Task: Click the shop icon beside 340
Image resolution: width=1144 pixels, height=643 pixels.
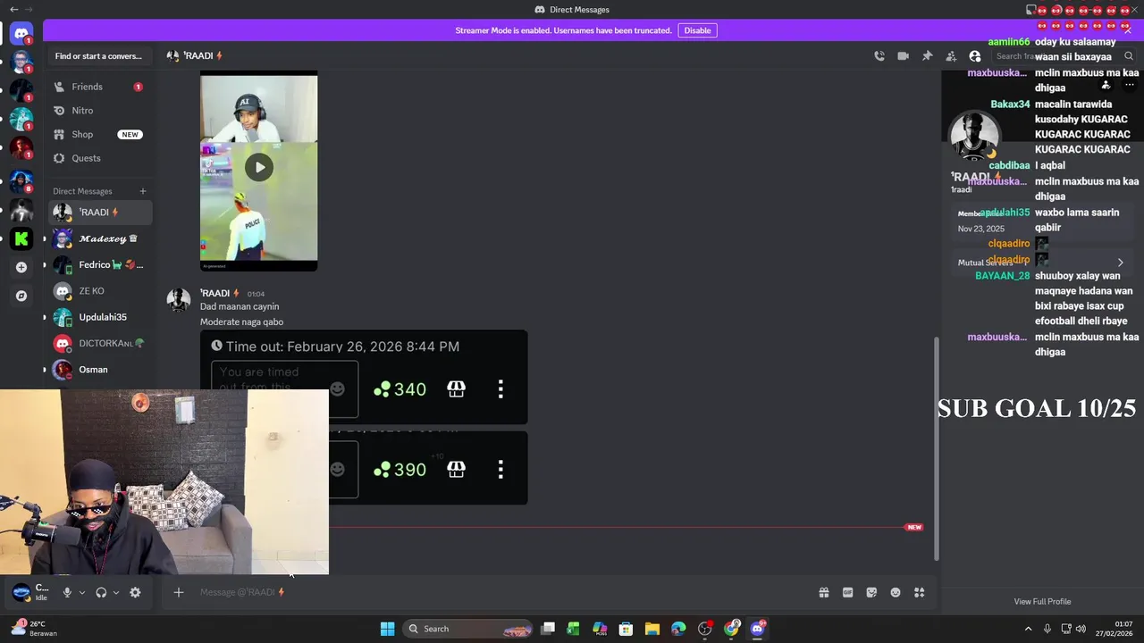Action: click(456, 388)
